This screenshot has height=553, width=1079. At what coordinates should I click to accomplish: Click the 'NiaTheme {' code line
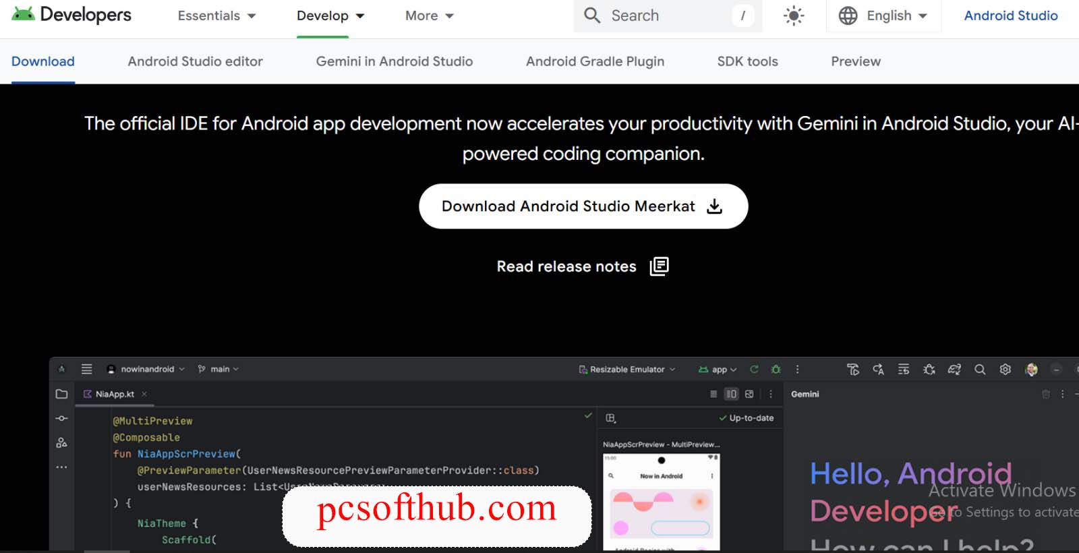pyautogui.click(x=168, y=523)
